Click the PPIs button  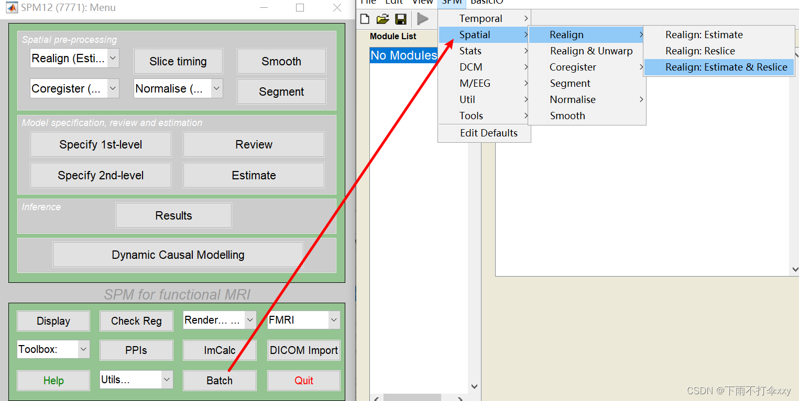[136, 350]
